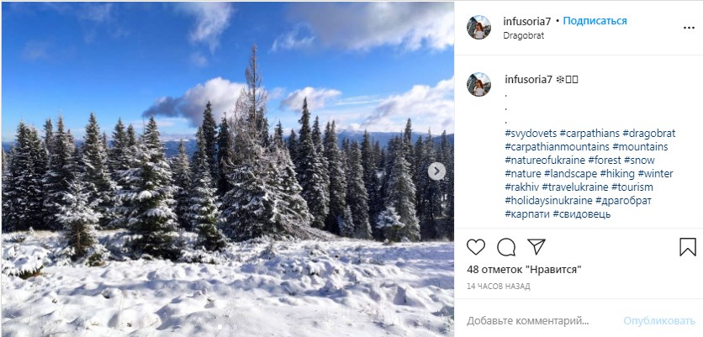This screenshot has height=337, width=703.
Task: Click the add comment input field
Action: tap(538, 321)
